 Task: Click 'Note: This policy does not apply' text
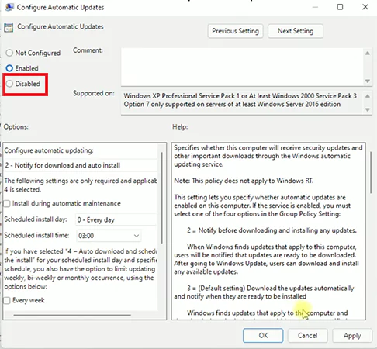(244, 181)
